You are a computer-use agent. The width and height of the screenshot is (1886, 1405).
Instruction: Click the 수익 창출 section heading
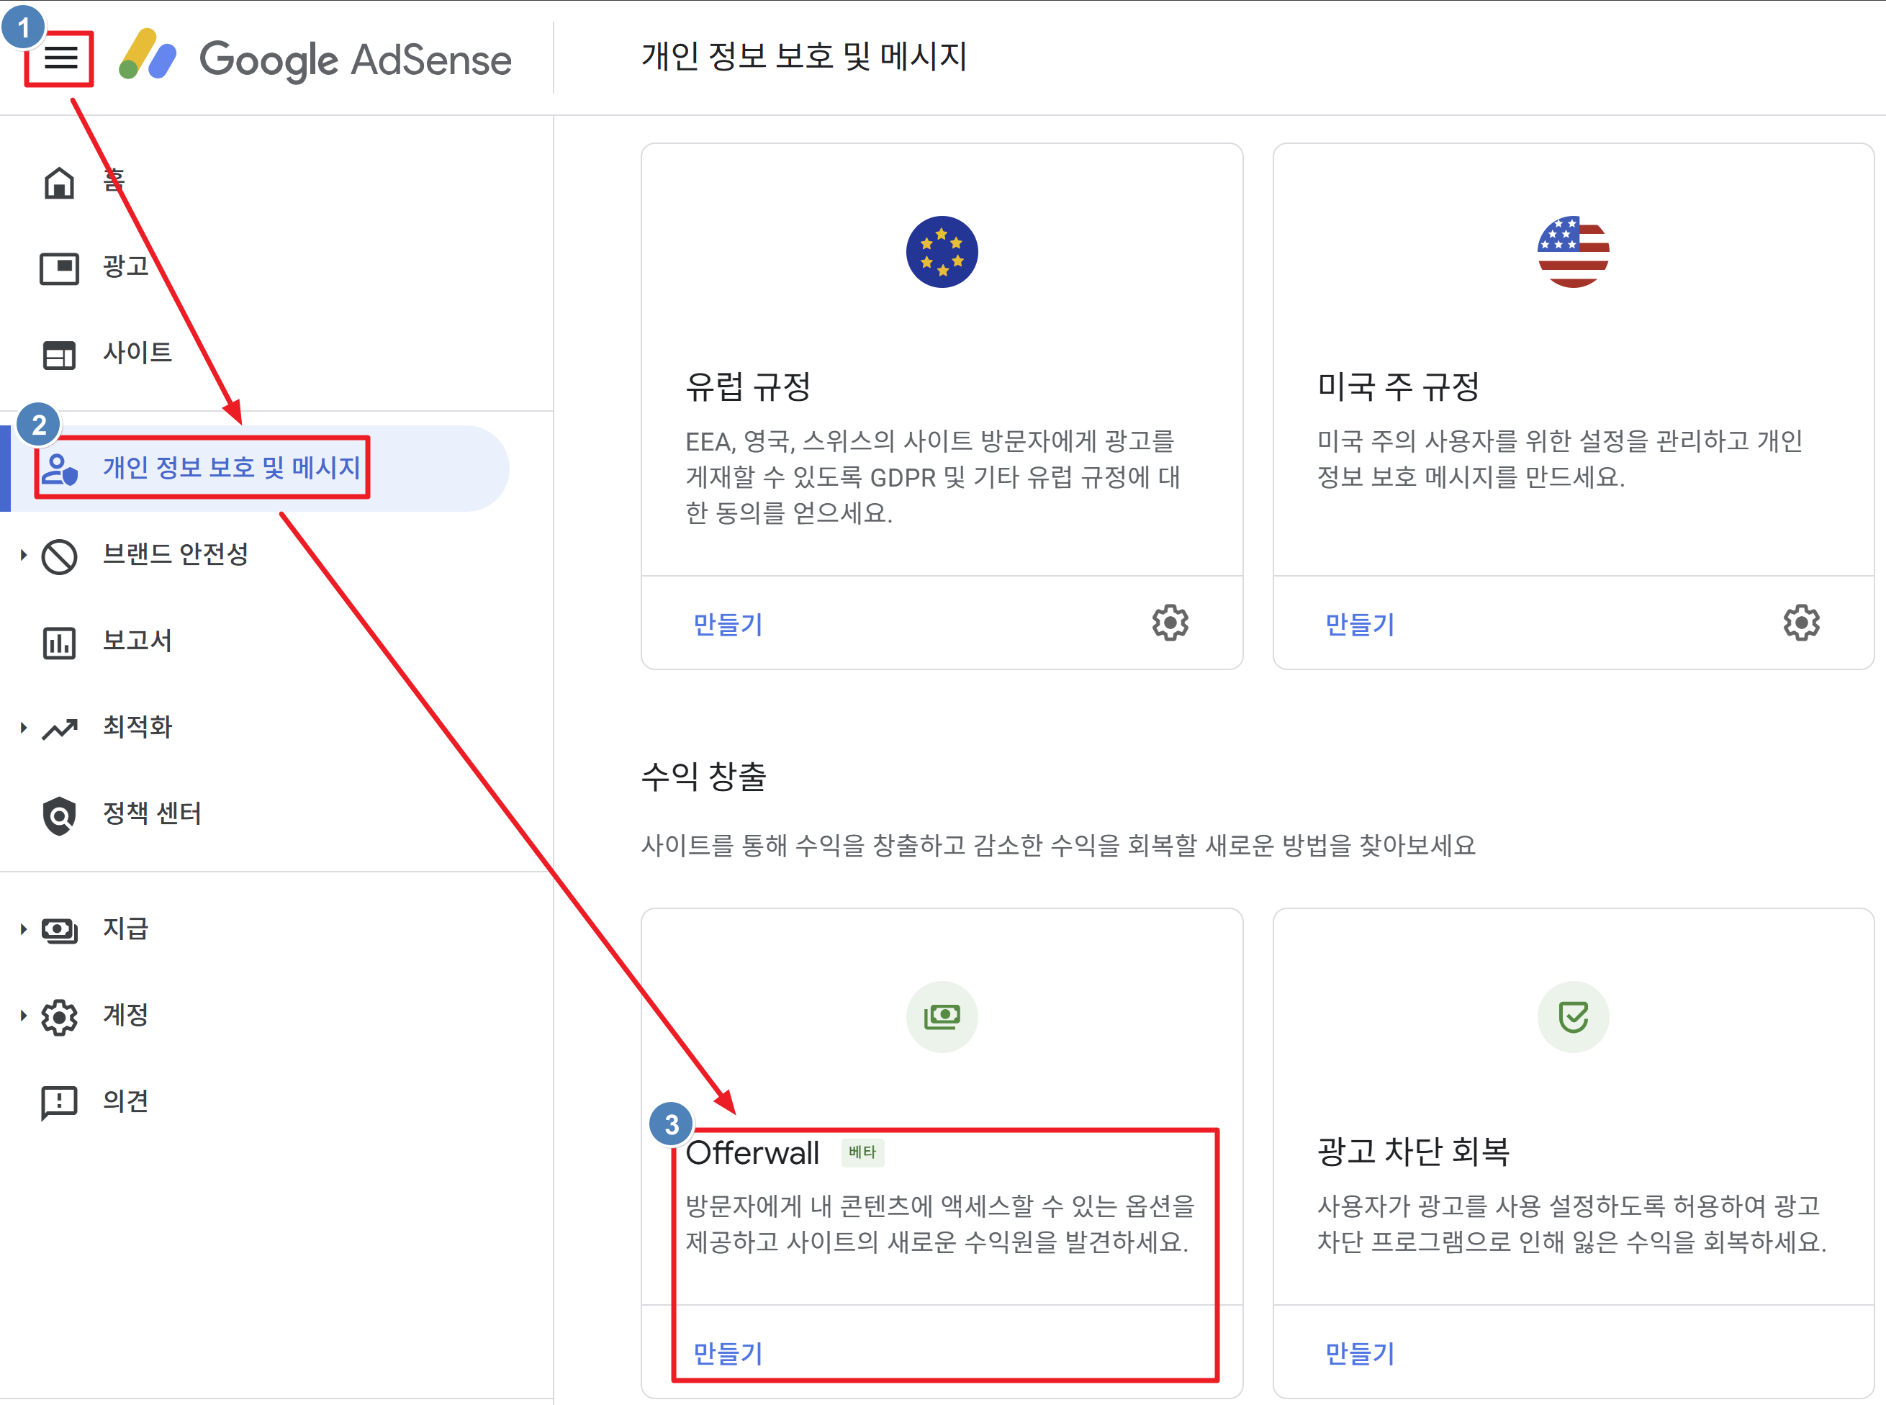click(704, 777)
